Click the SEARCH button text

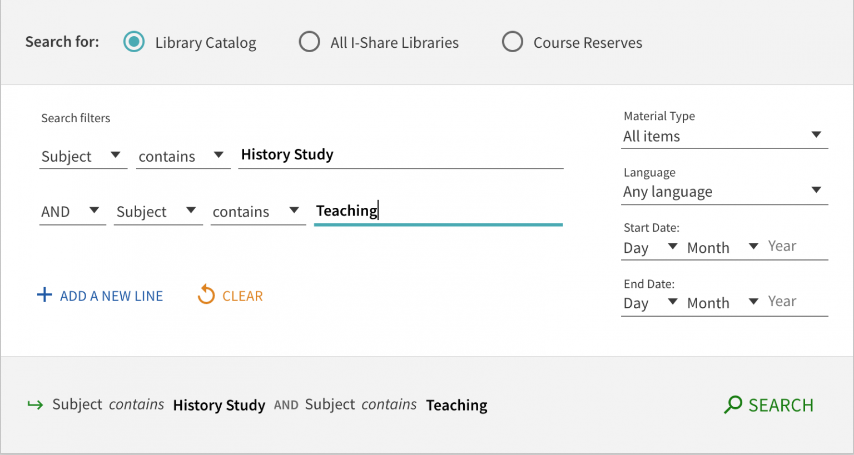coord(780,405)
